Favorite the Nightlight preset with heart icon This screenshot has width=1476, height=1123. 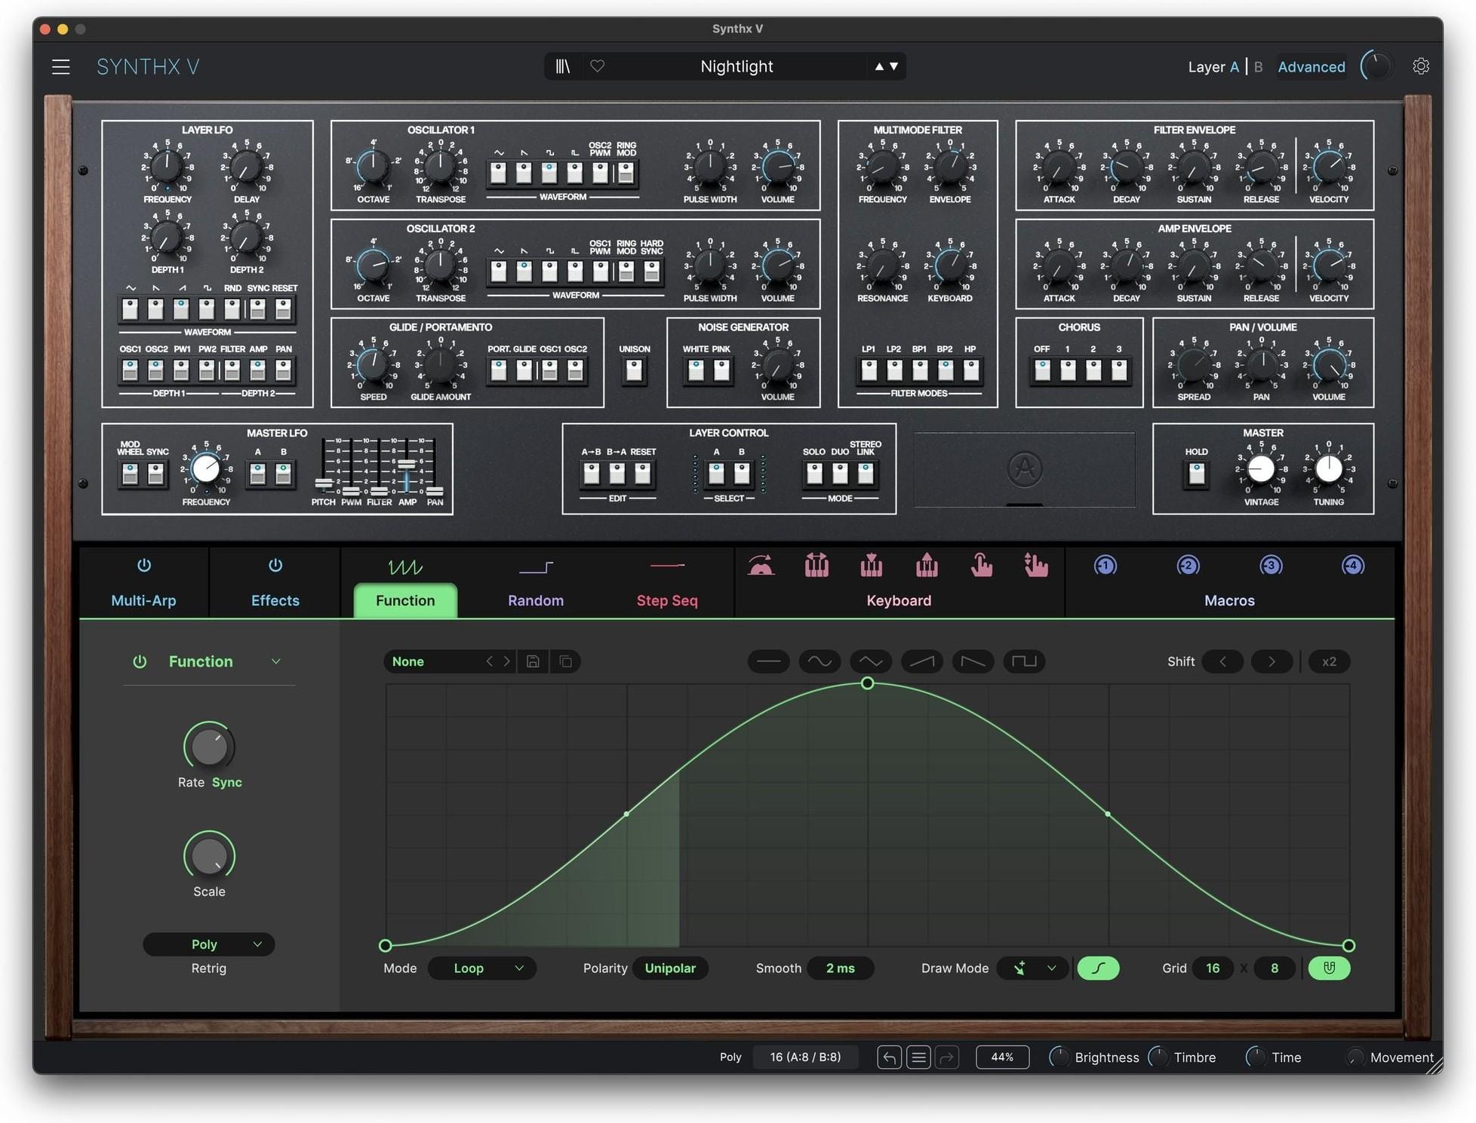click(x=597, y=66)
